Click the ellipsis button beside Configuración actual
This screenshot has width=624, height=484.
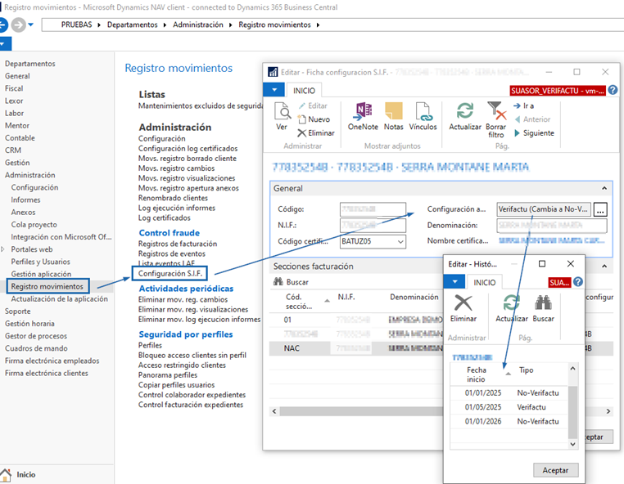pos(600,208)
